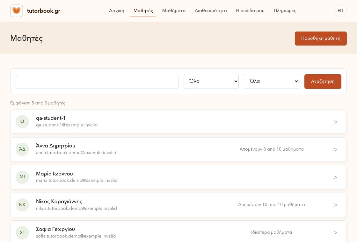This screenshot has height=242, width=357.
Task: Open the Η σελίδα μου tab
Action: [250, 11]
